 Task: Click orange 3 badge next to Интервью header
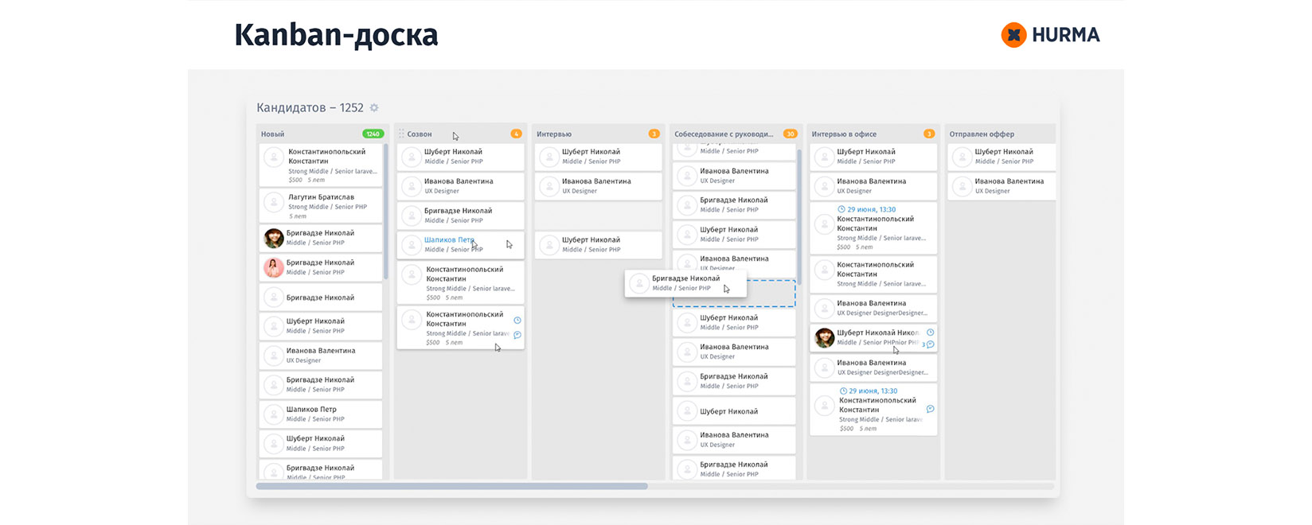pyautogui.click(x=654, y=134)
